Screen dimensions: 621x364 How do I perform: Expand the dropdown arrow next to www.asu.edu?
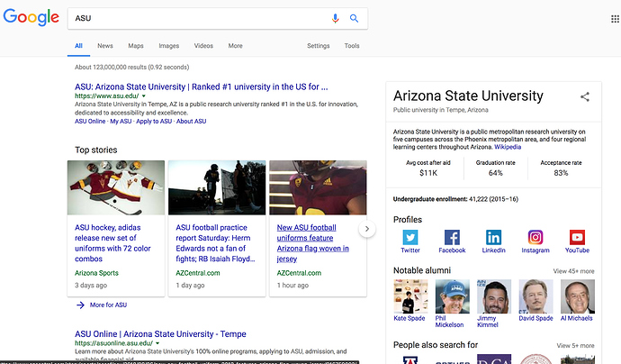pos(144,96)
